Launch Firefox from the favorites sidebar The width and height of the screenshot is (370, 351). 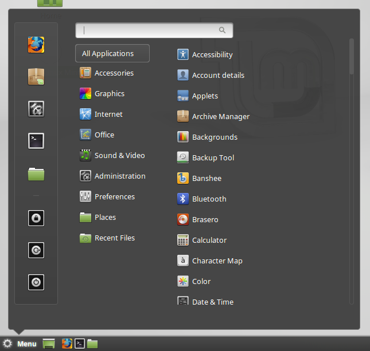coord(36,45)
